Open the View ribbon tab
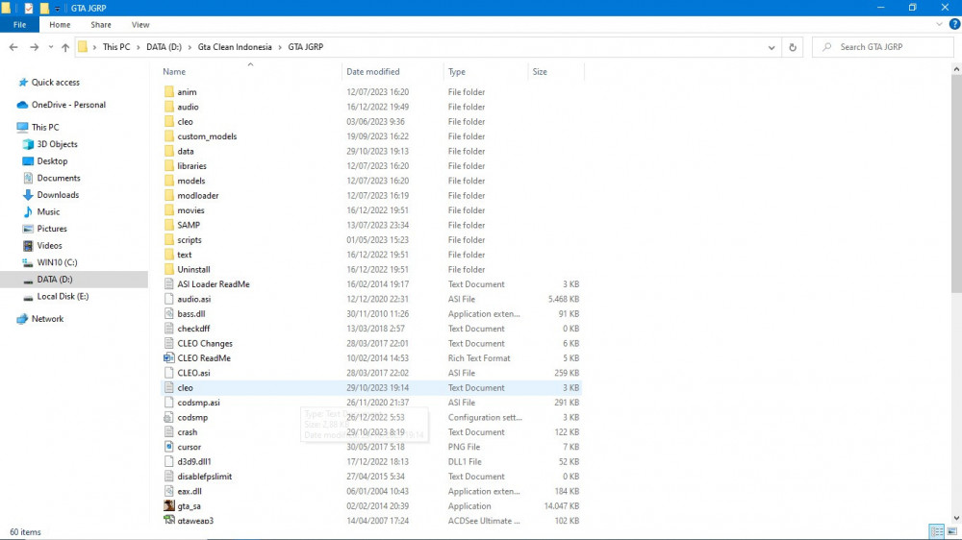Image resolution: width=962 pixels, height=540 pixels. coord(139,25)
